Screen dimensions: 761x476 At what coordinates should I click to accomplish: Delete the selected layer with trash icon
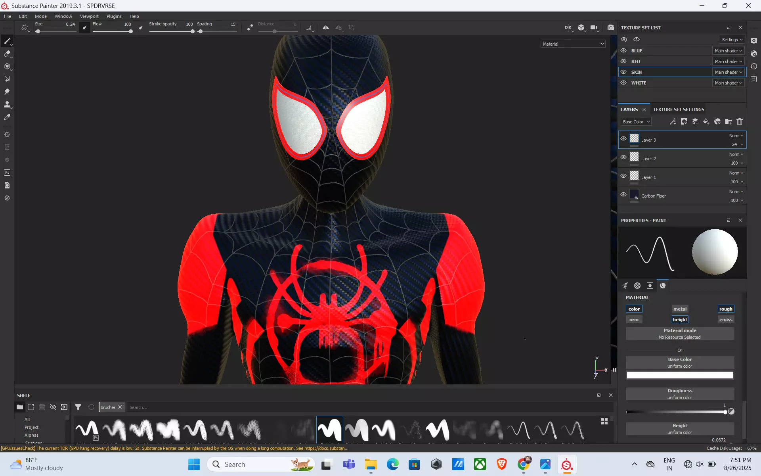click(740, 122)
